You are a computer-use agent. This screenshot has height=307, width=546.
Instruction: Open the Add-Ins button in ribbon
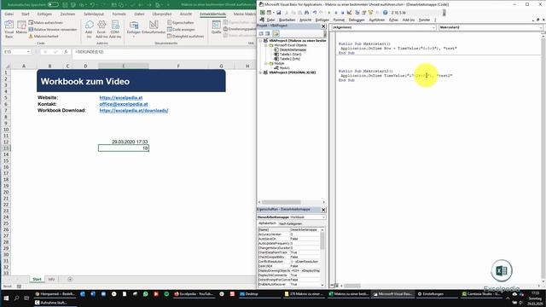coord(89,29)
